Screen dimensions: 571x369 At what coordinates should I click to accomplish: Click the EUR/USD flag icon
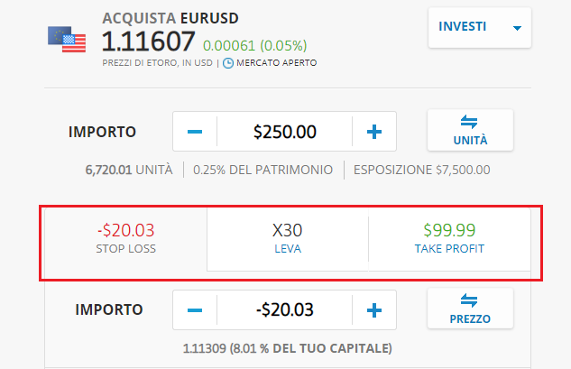tap(67, 40)
